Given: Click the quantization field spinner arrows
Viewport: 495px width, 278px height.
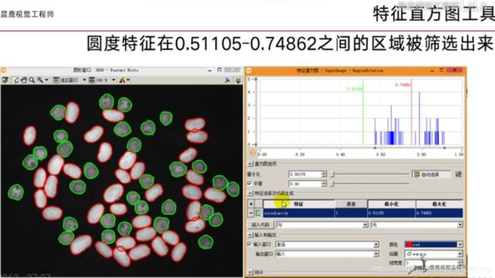Looking at the screenshot, I should [x=324, y=174].
